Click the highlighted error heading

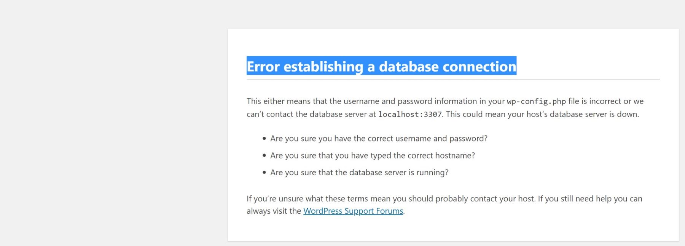(381, 66)
